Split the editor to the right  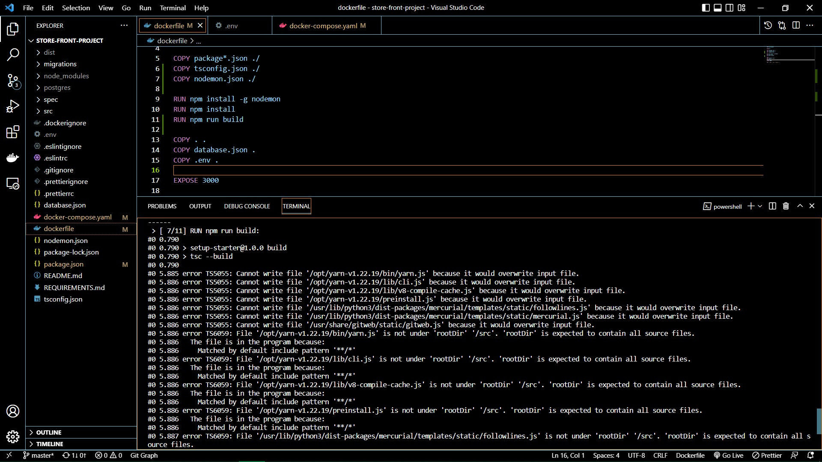(796, 26)
